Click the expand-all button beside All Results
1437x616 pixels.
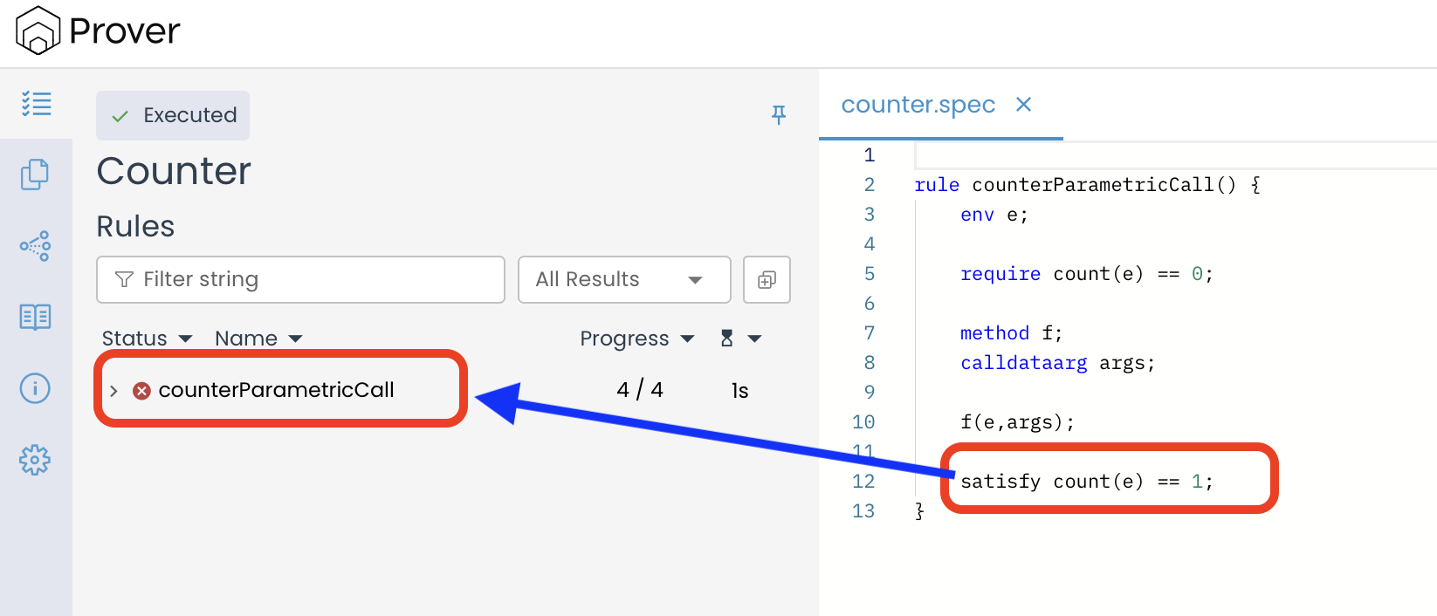click(x=767, y=280)
